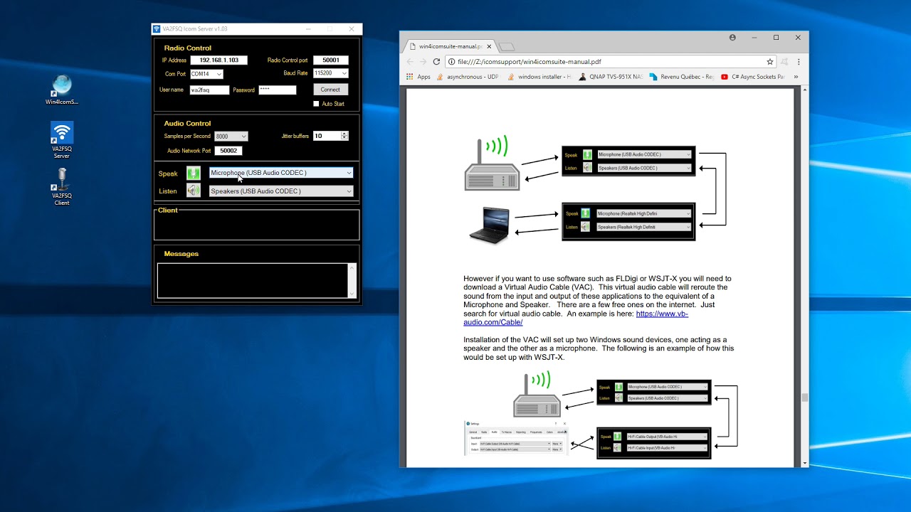
Task: Expand the Speak device dropdown, Microphone USB Audio CODEC
Action: pyautogui.click(x=281, y=173)
